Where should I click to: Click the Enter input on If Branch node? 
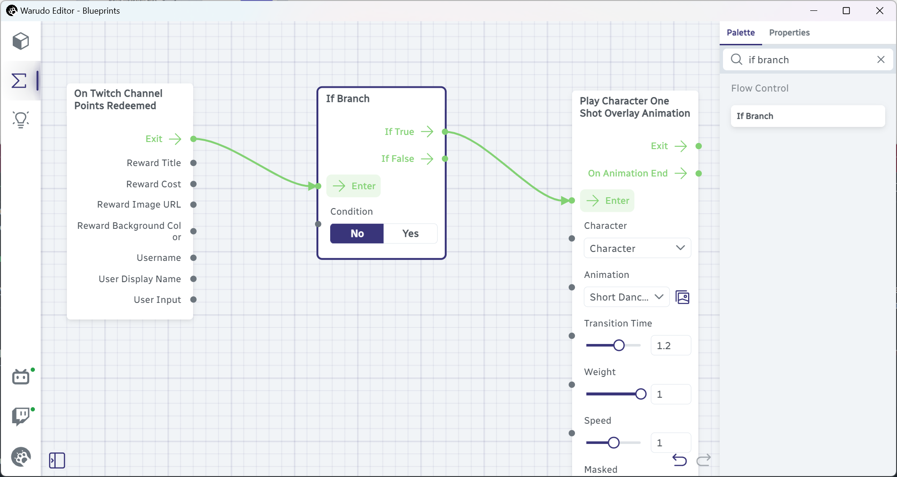(x=354, y=186)
